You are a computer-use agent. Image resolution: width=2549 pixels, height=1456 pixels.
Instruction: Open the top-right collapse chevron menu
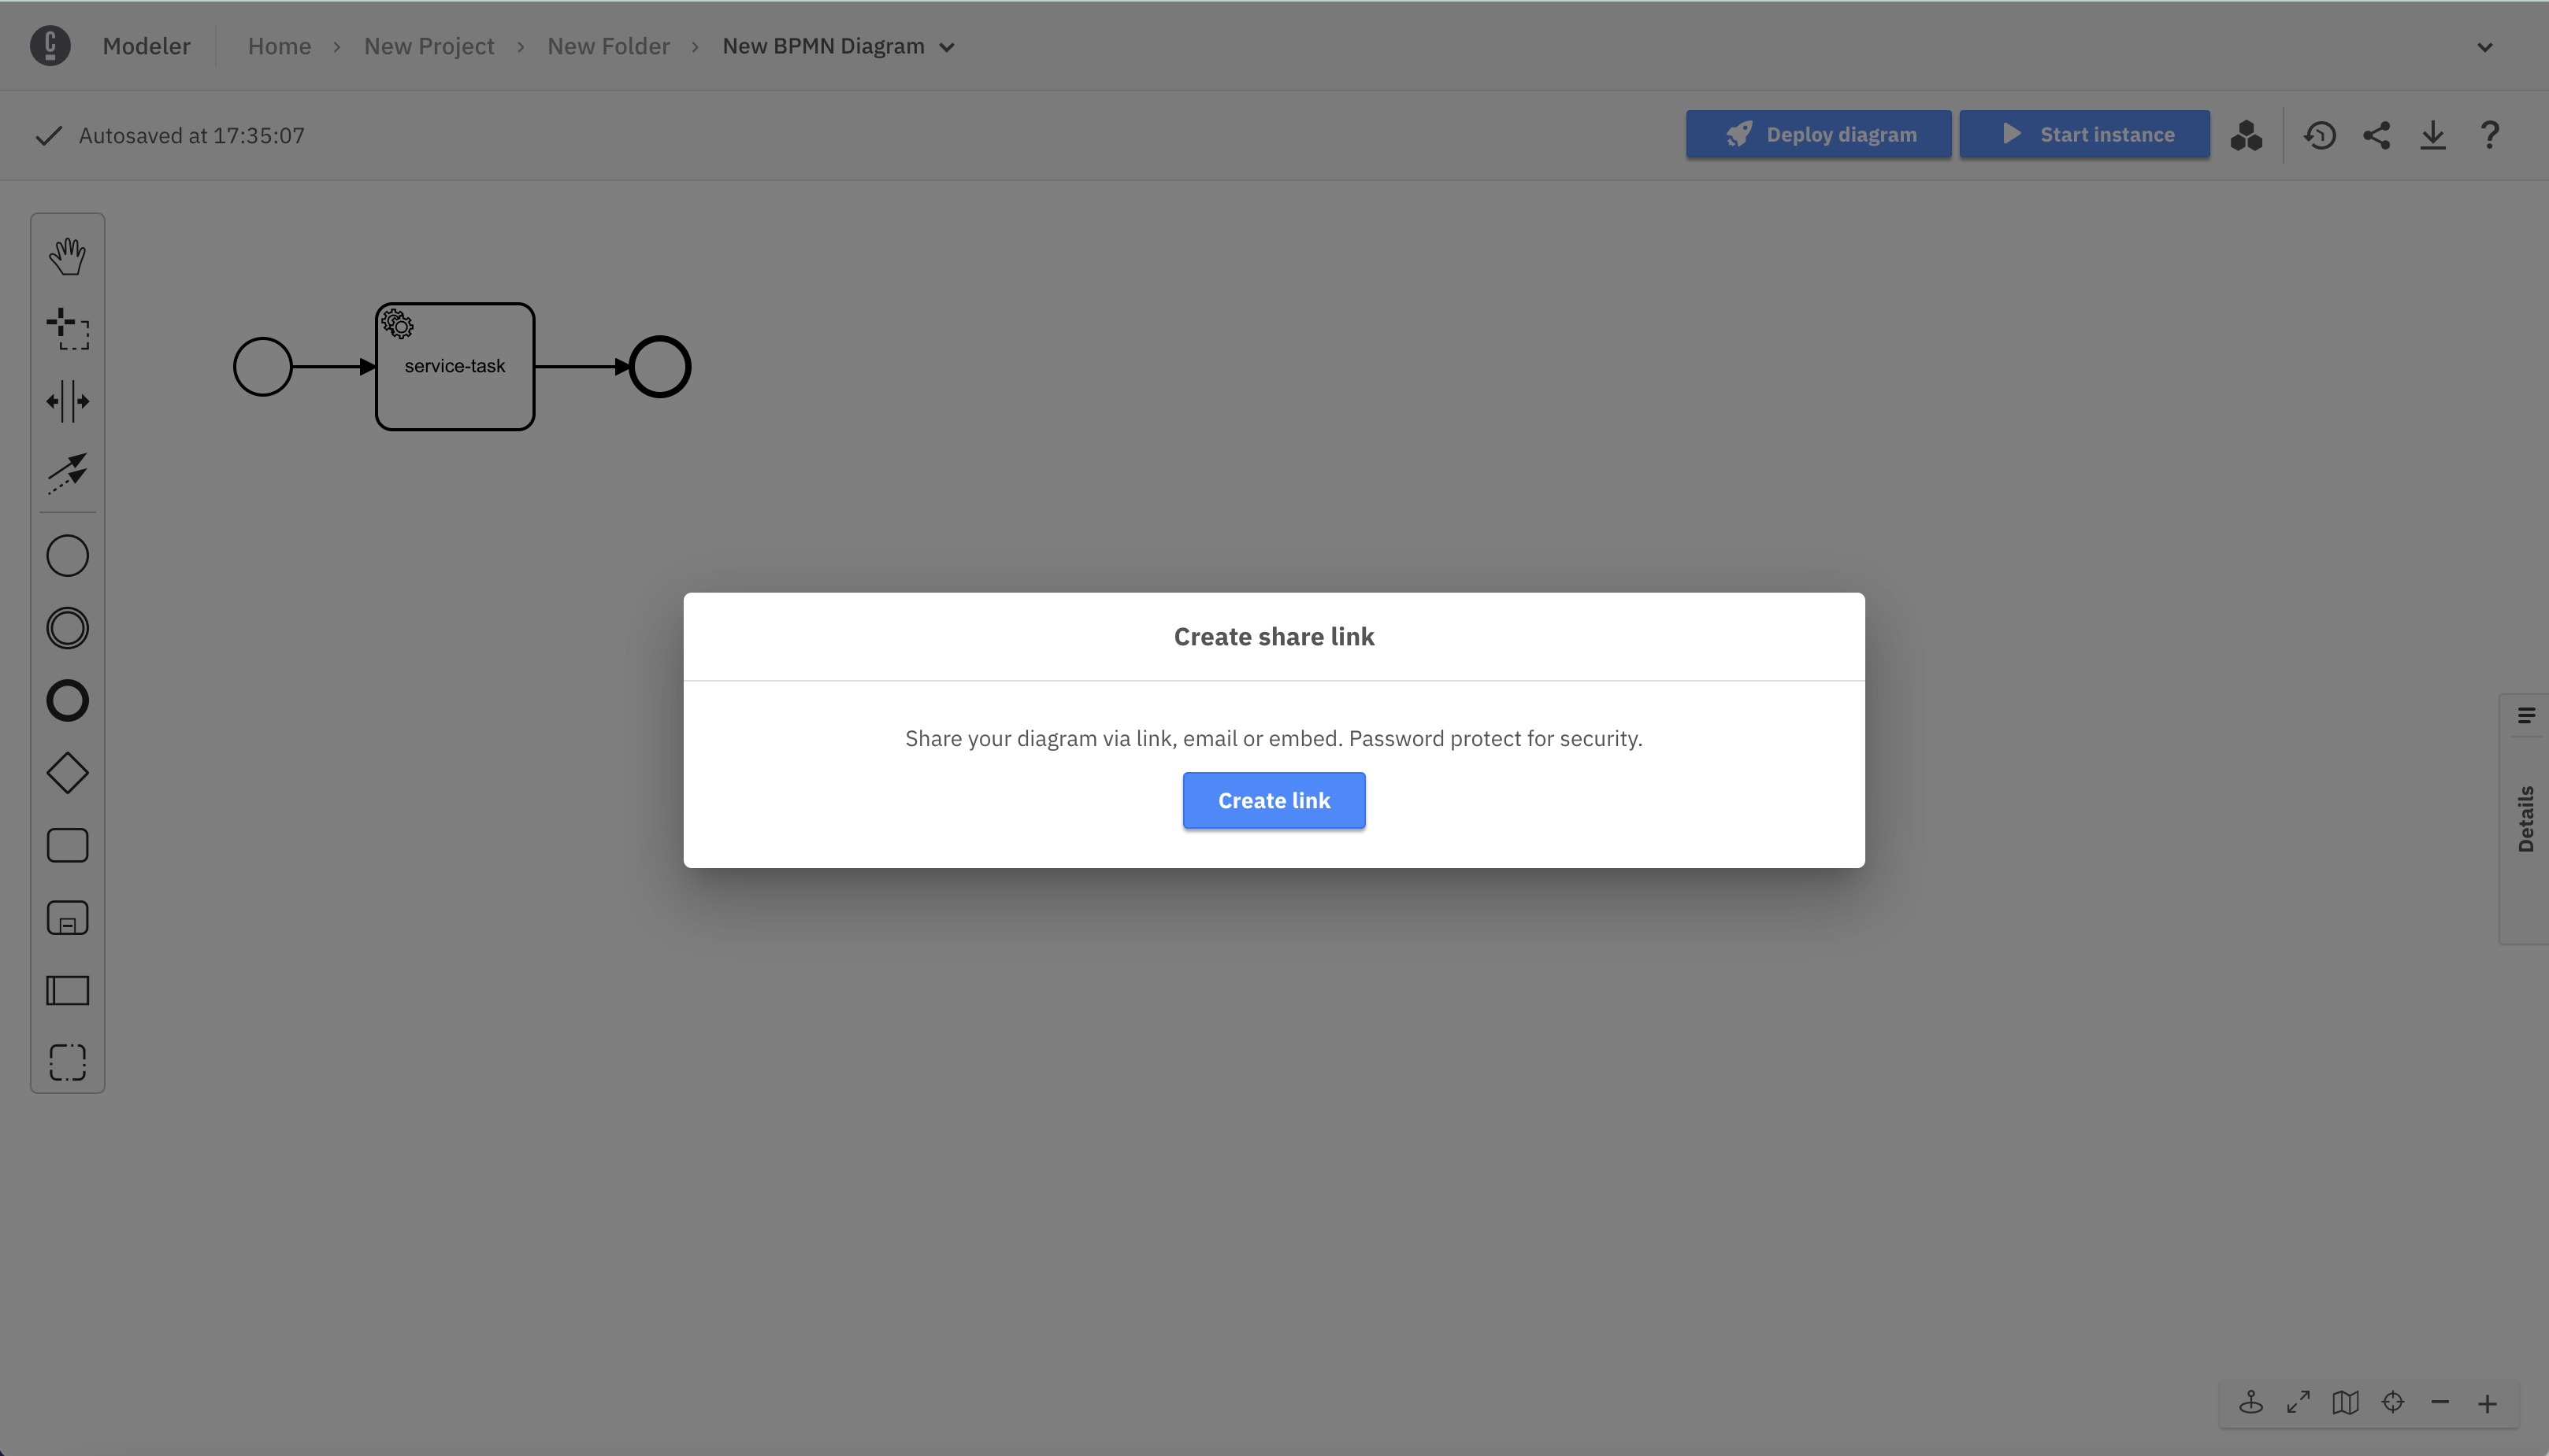tap(2485, 46)
